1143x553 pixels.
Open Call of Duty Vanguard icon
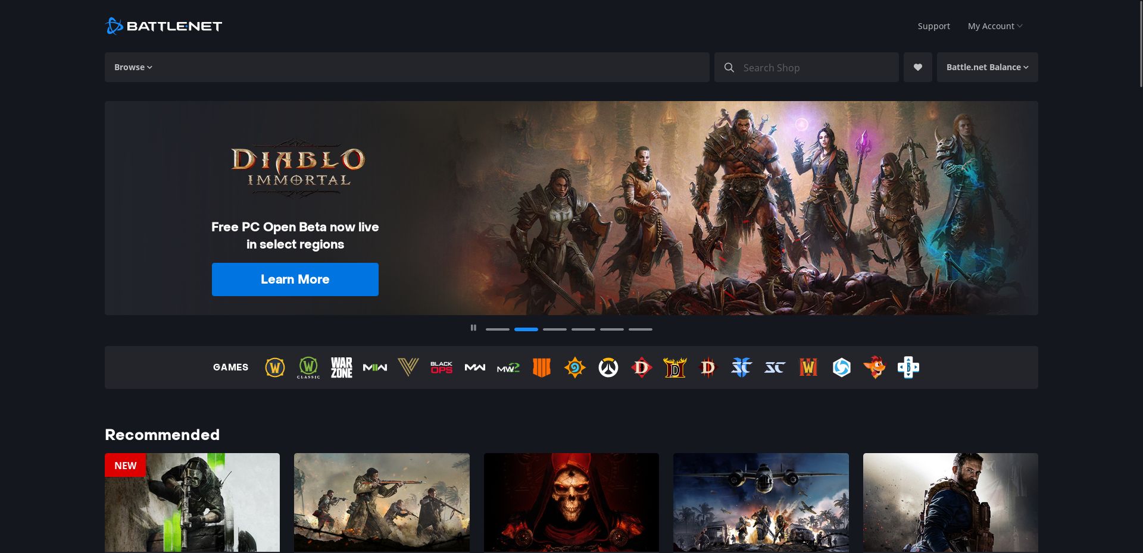pos(408,367)
